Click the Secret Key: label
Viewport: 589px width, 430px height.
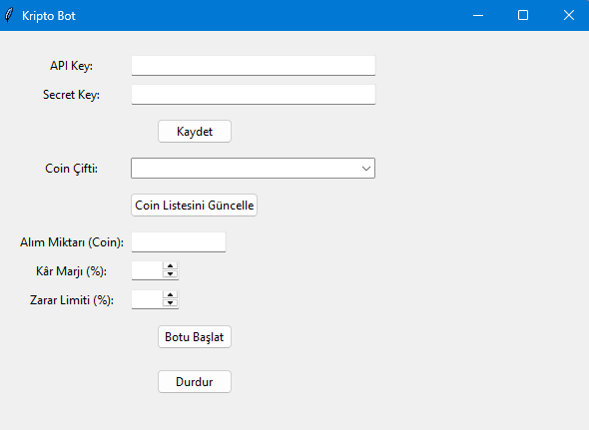click(x=71, y=95)
